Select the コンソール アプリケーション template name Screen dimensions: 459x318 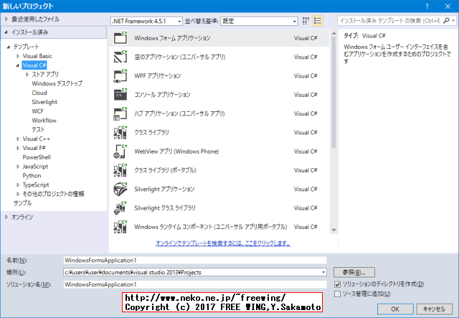(x=162, y=95)
